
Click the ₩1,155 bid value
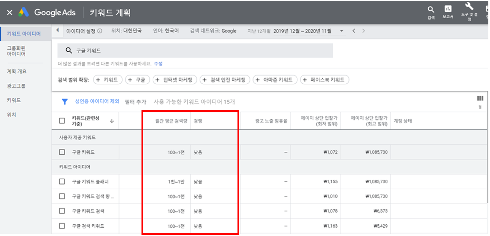click(x=331, y=182)
